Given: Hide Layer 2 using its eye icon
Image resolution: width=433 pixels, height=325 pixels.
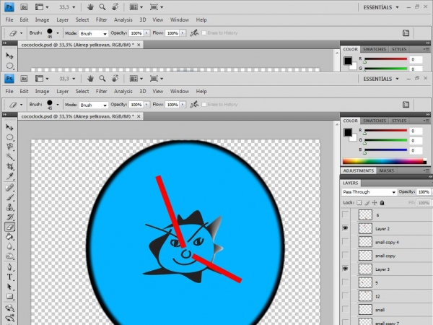Looking at the screenshot, I should (x=345, y=228).
